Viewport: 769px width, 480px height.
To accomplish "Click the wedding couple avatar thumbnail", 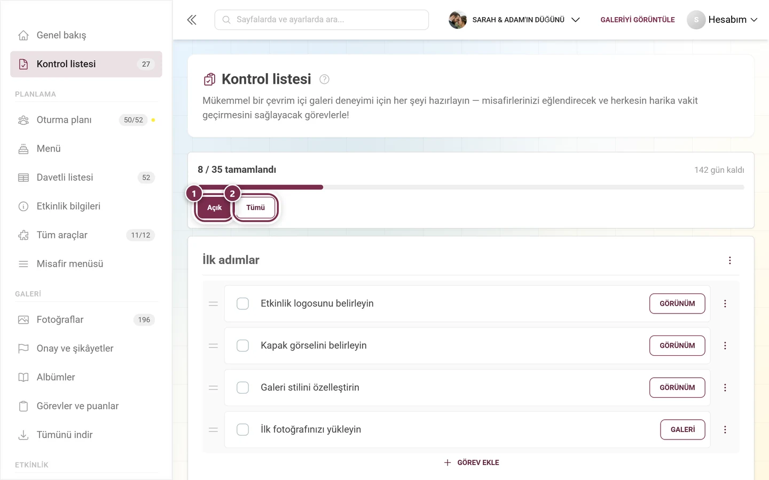I will pyautogui.click(x=458, y=20).
